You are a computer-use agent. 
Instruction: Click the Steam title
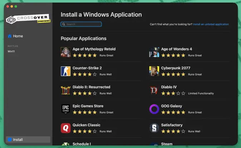(x=167, y=144)
